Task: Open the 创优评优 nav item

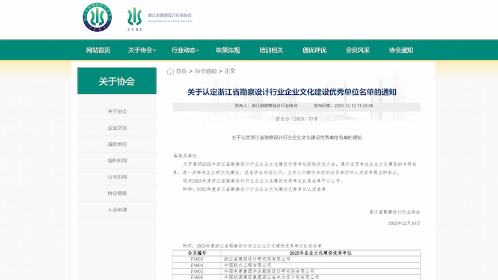Action: tap(315, 50)
